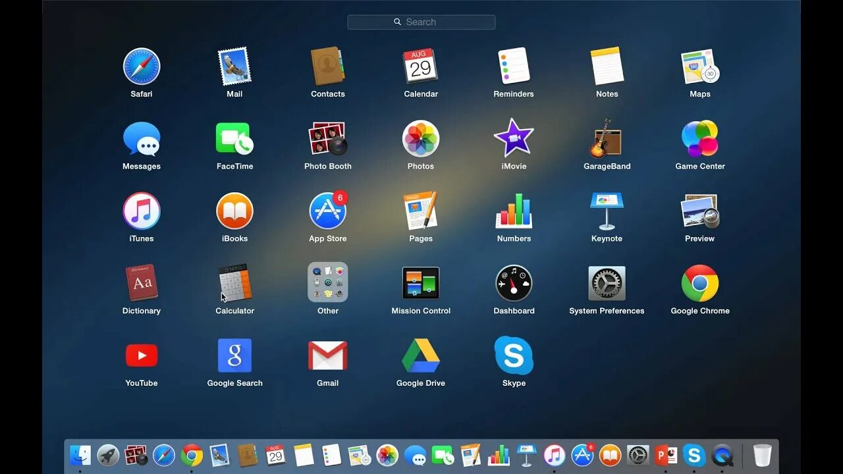Open iTunes from the Dock
This screenshot has width=843, height=474.
[555, 455]
